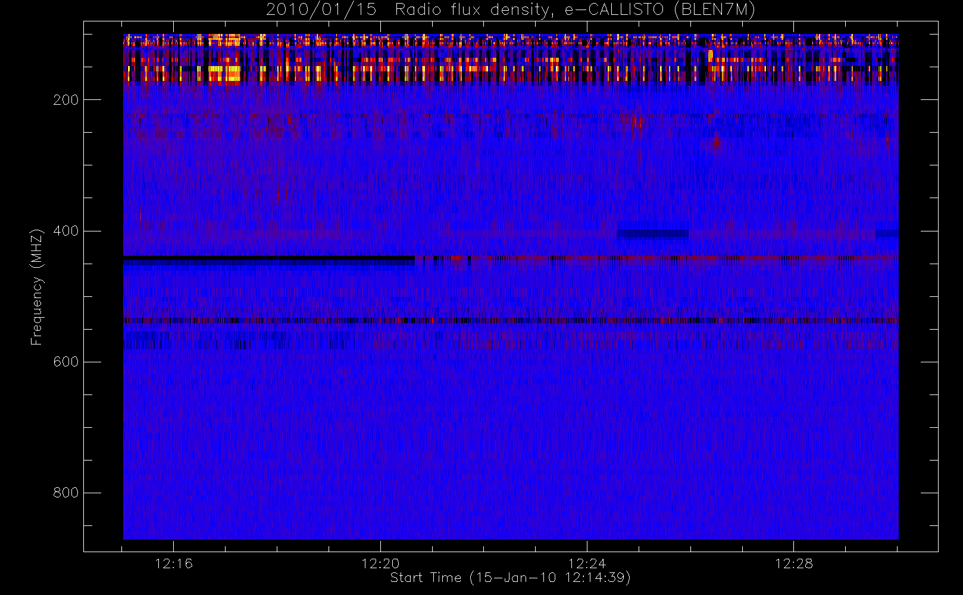
Task: Click the 12:16 time tick label
Action: click(x=174, y=563)
